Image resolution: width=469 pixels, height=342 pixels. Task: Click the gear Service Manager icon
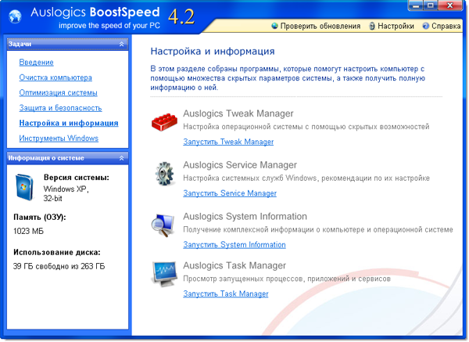tap(164, 174)
